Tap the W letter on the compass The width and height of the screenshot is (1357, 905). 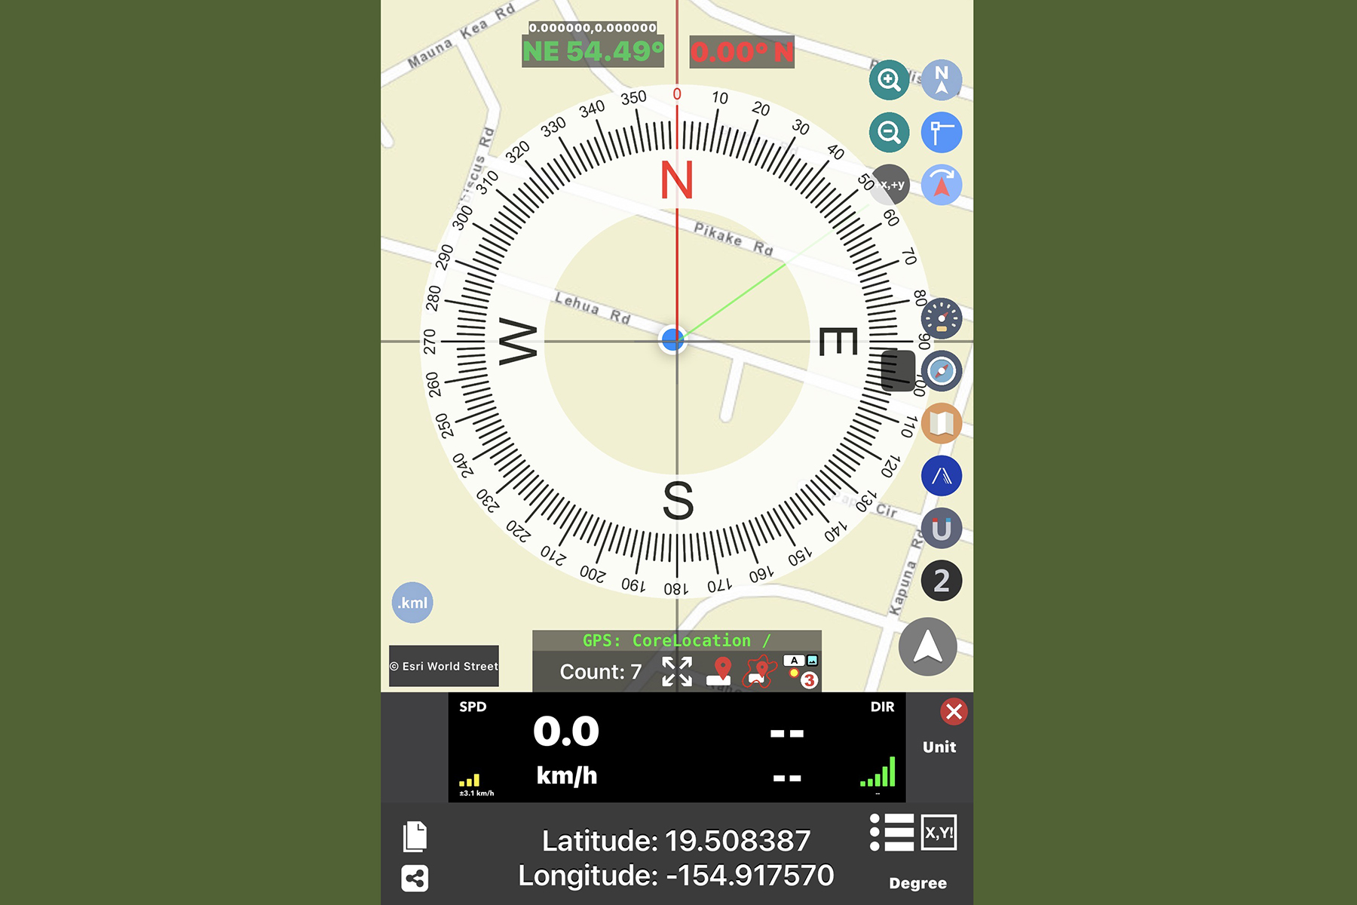click(518, 341)
